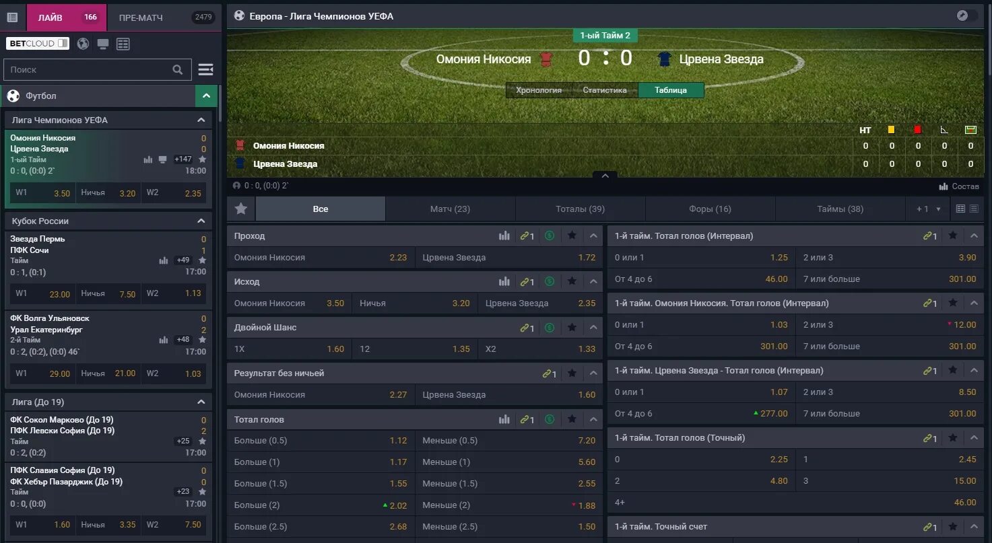This screenshot has height=543, width=992.
Task: Collapse the Кубок России league group
Action: (x=201, y=221)
